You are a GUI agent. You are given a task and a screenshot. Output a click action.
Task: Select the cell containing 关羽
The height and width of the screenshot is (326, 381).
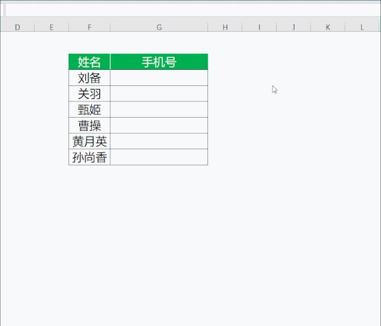click(89, 94)
